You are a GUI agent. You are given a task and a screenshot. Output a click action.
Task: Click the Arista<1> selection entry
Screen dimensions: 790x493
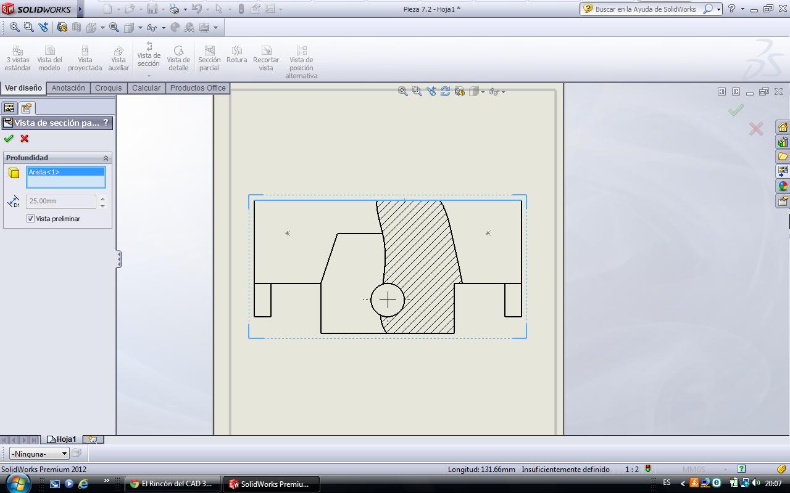(66, 172)
